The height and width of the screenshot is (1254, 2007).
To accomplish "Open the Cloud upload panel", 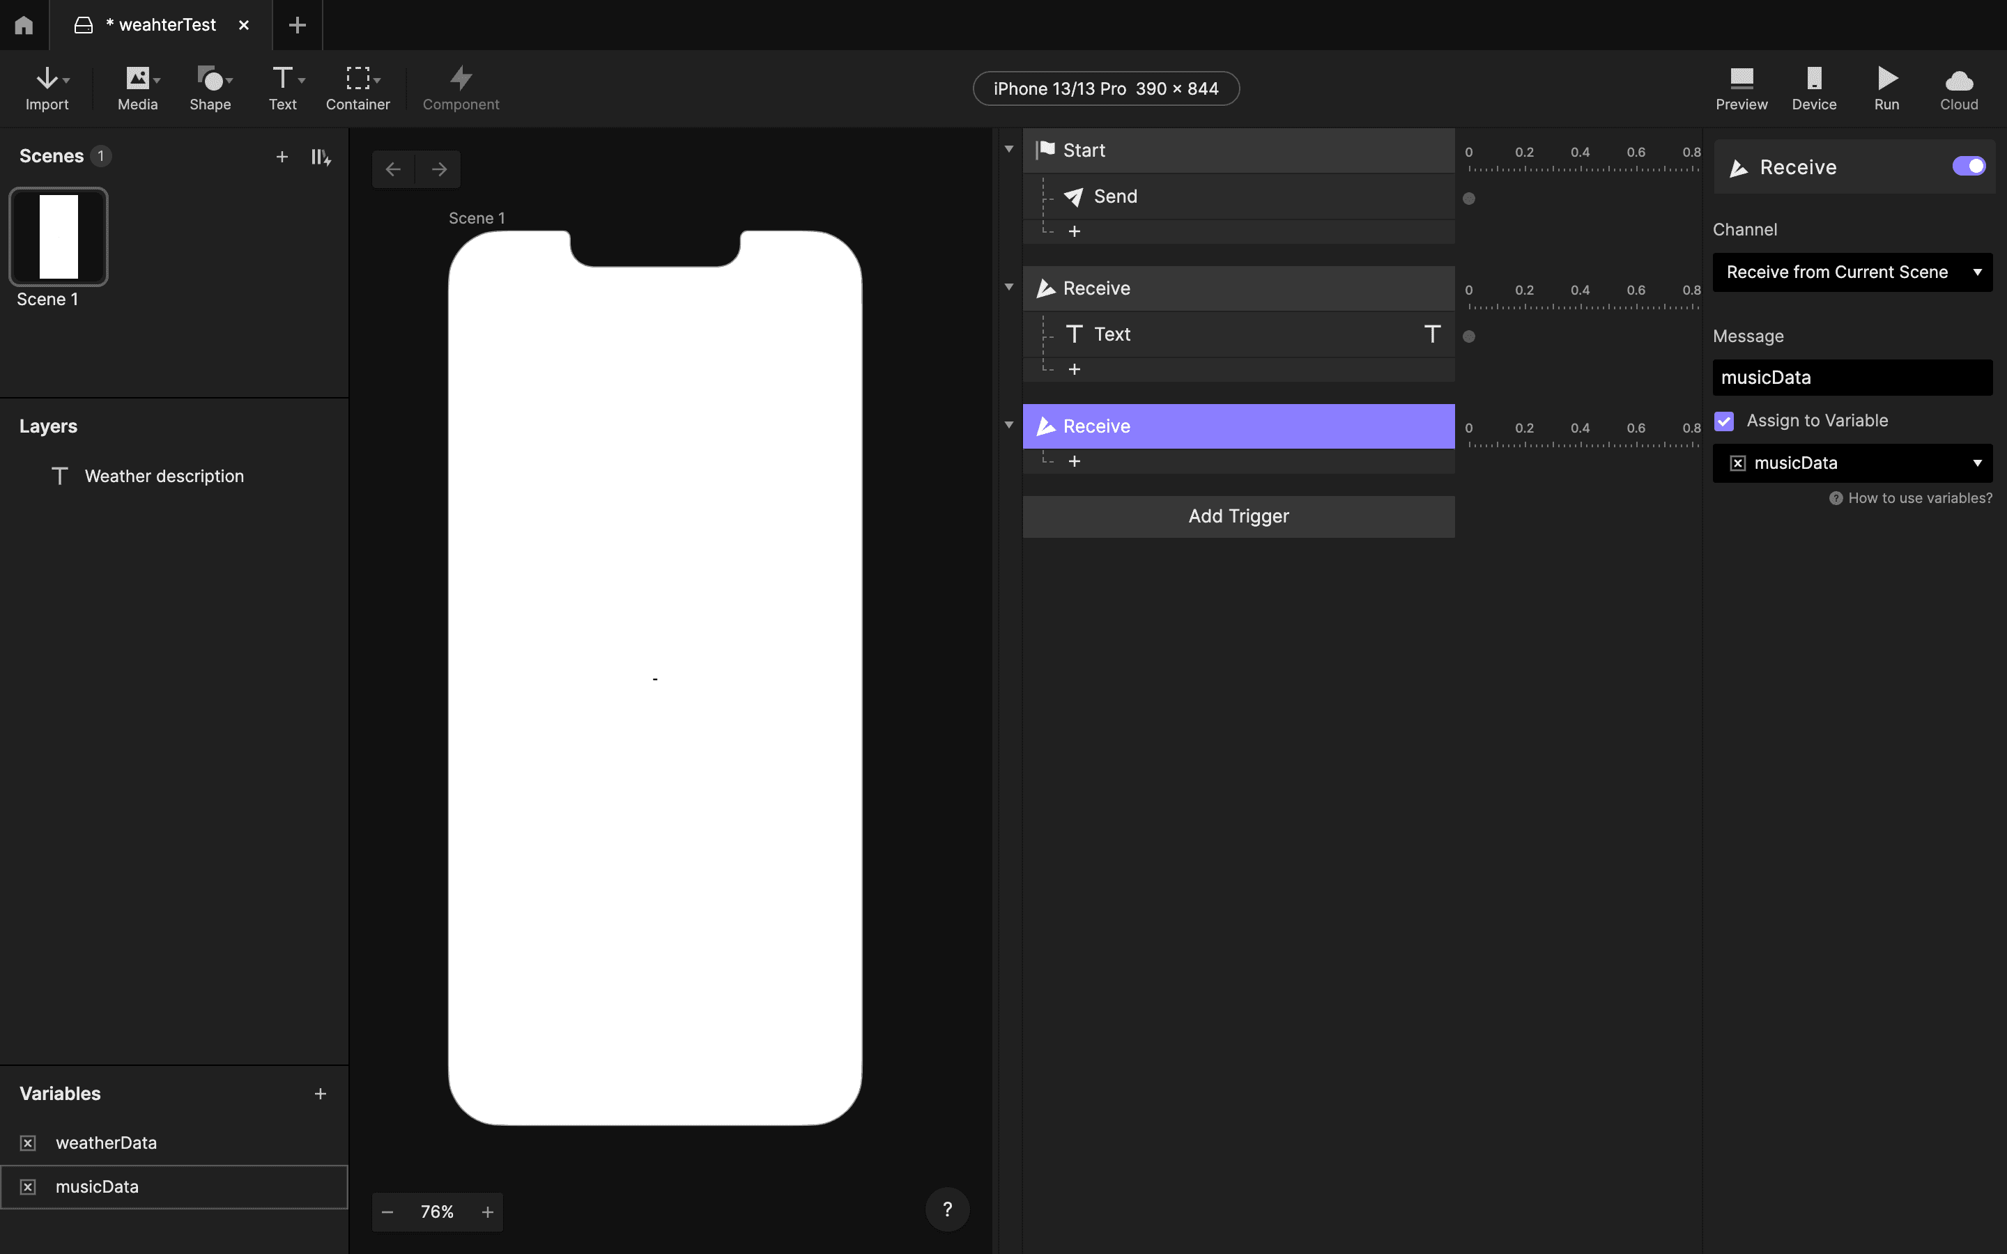I will [x=1958, y=86].
